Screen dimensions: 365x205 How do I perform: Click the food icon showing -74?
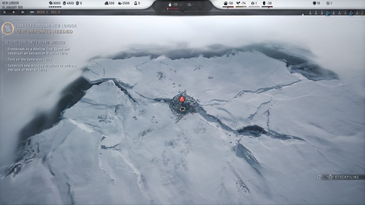pos(238,3)
